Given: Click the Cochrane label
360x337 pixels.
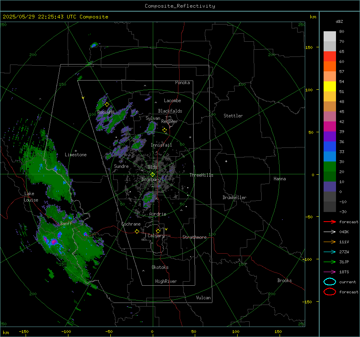Looking at the screenshot, I should [x=131, y=224].
